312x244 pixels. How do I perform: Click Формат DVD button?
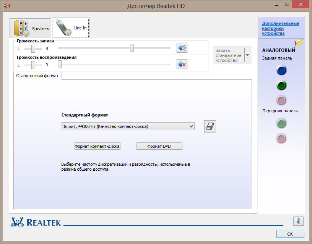[159, 146]
